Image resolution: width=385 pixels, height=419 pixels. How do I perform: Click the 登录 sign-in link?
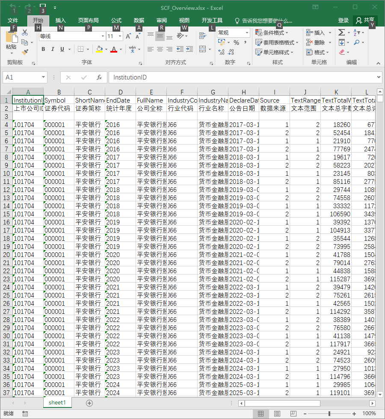pos(343,21)
